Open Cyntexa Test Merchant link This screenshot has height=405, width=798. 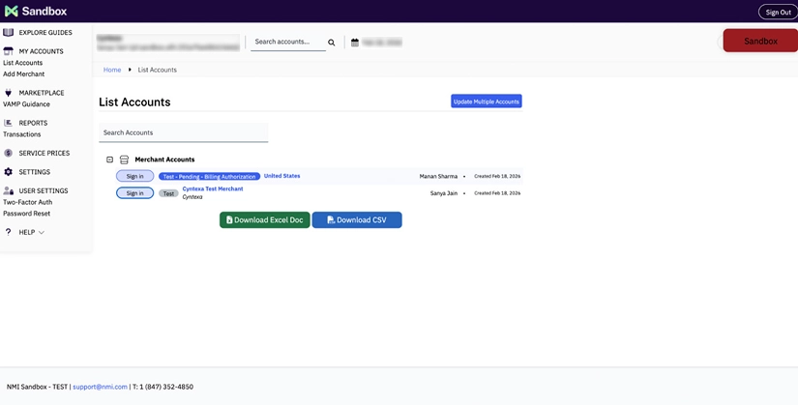point(213,188)
